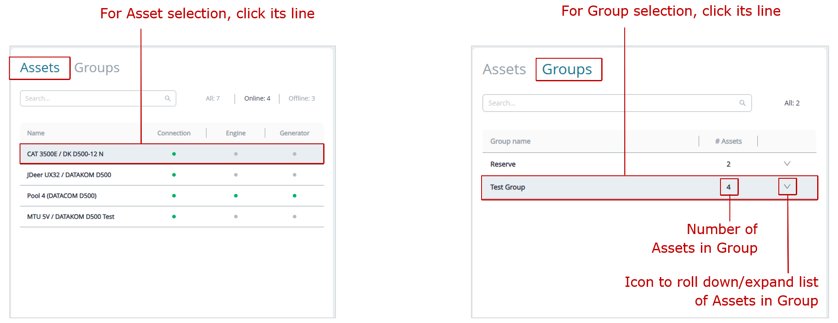This screenshot has height=323, width=838.
Task: Select JDeer UX32 / DATAKOM D500 row
Action: click(x=69, y=175)
